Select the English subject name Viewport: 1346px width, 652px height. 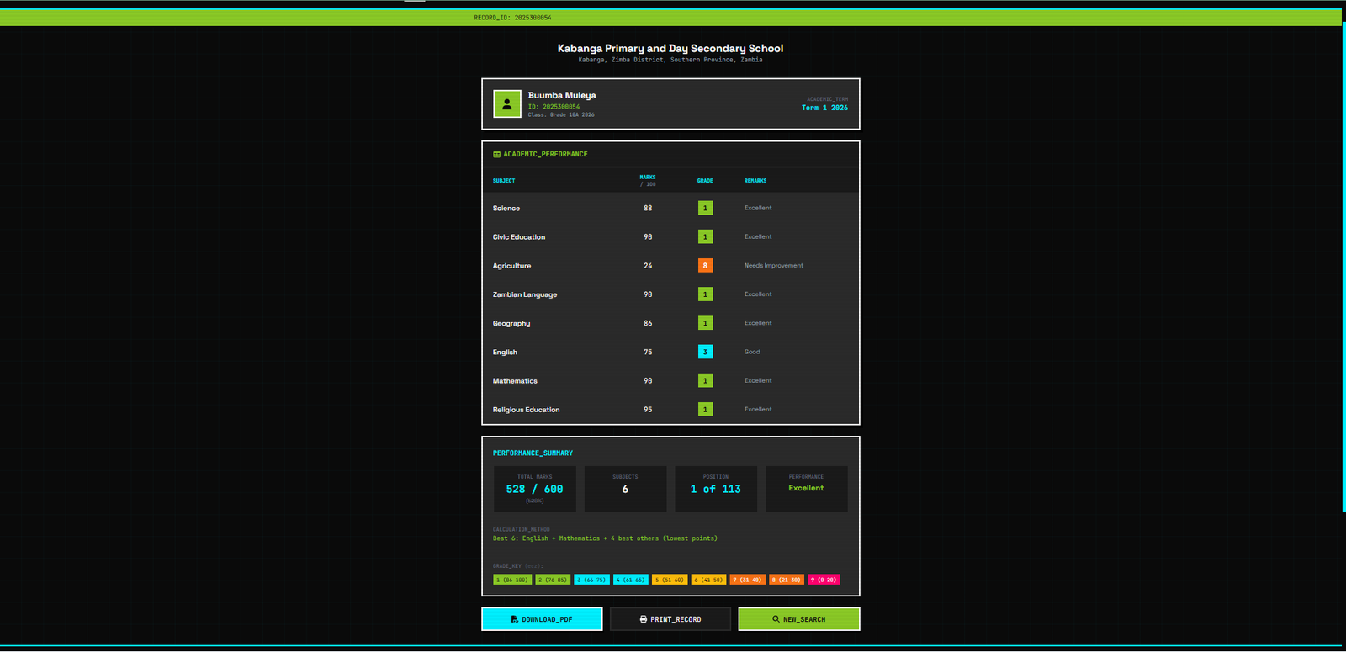505,352
